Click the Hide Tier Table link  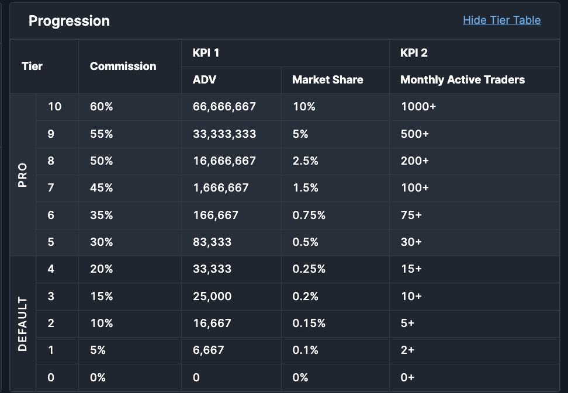502,20
